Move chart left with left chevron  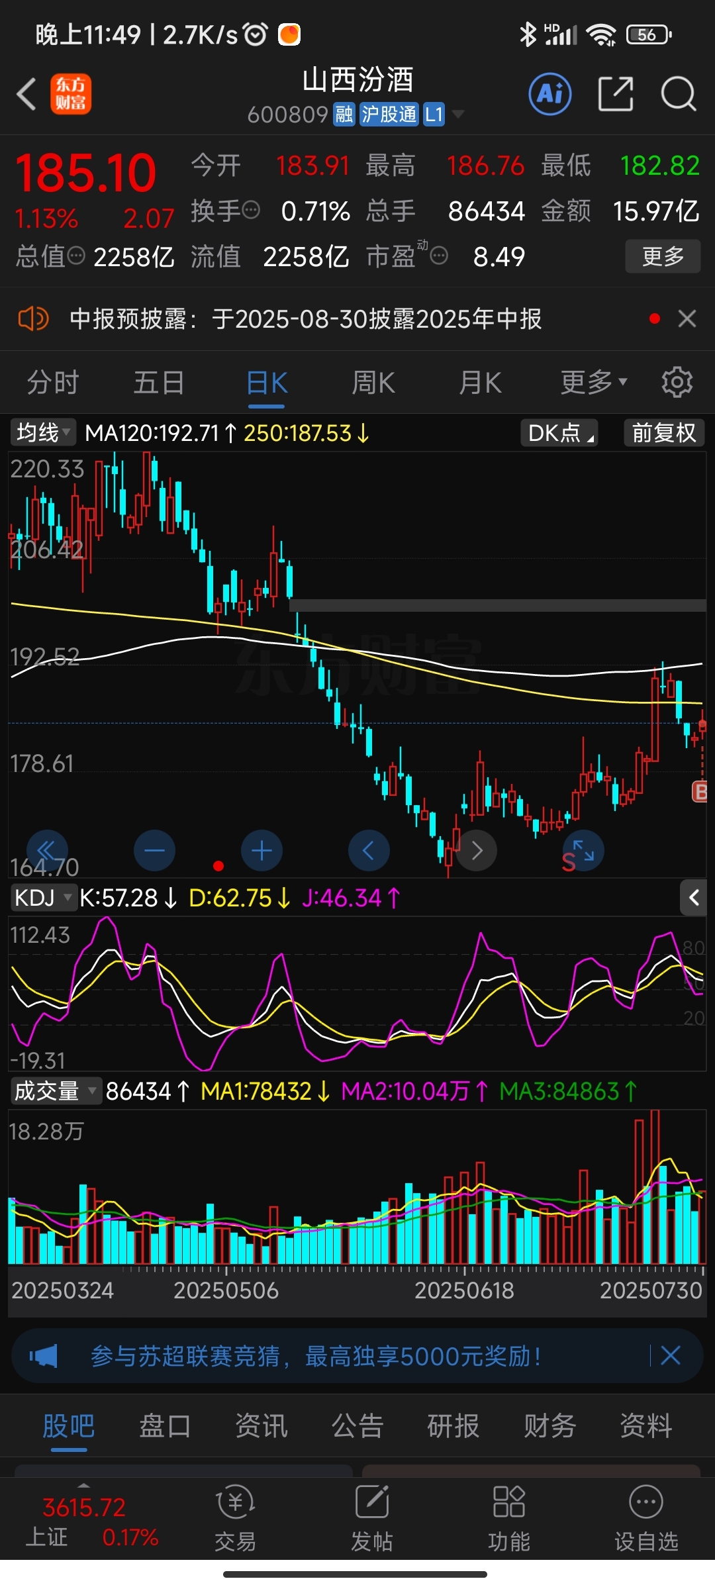tap(369, 850)
